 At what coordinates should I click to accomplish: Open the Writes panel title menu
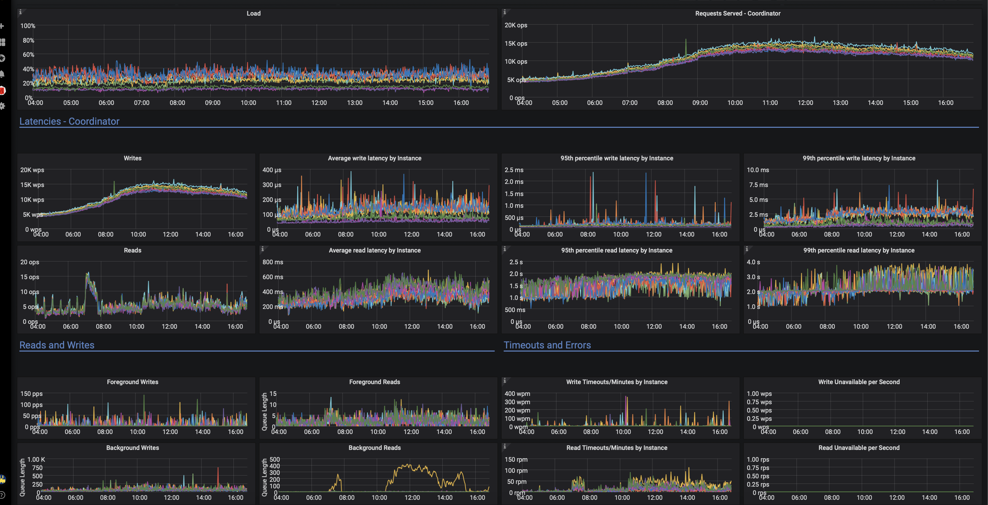click(x=133, y=158)
